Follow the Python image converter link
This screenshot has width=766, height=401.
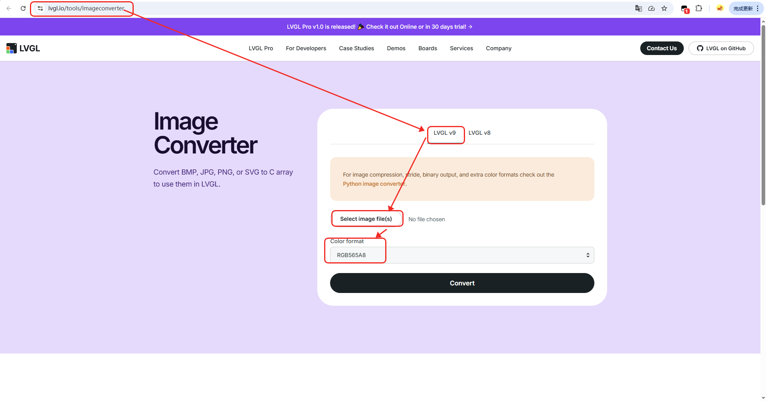(374, 184)
